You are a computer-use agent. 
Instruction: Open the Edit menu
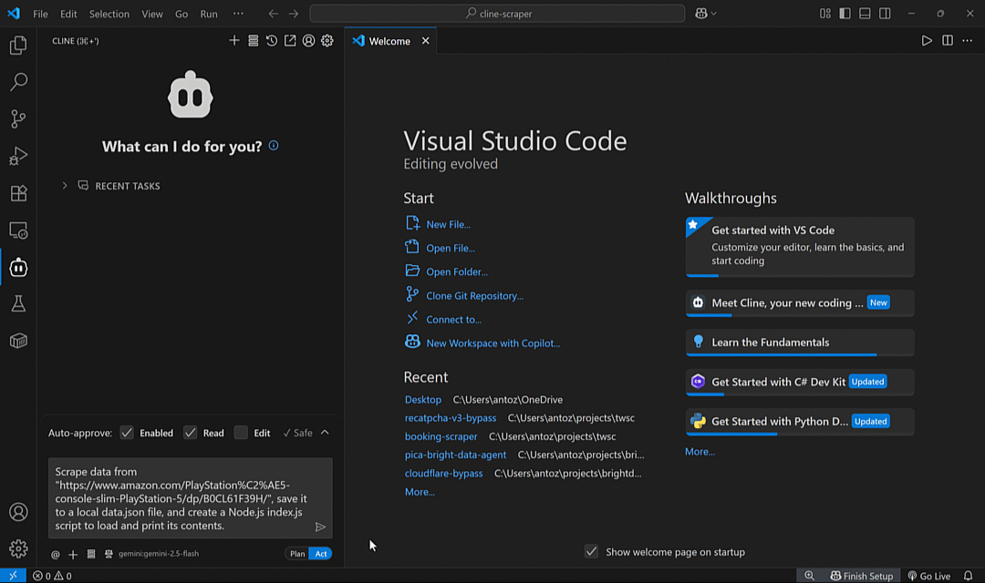point(68,13)
